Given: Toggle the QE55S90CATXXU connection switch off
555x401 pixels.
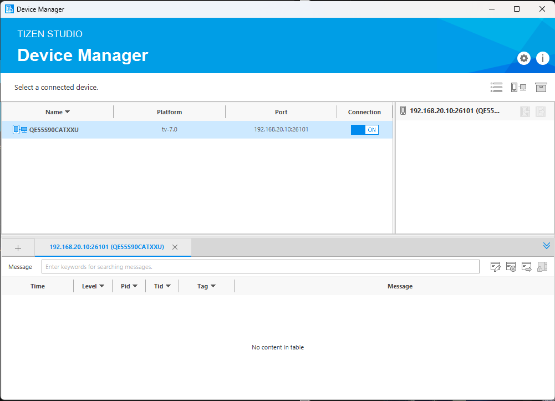Looking at the screenshot, I should [x=364, y=130].
